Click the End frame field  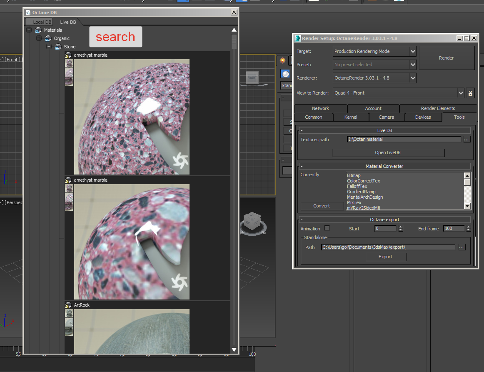point(454,228)
